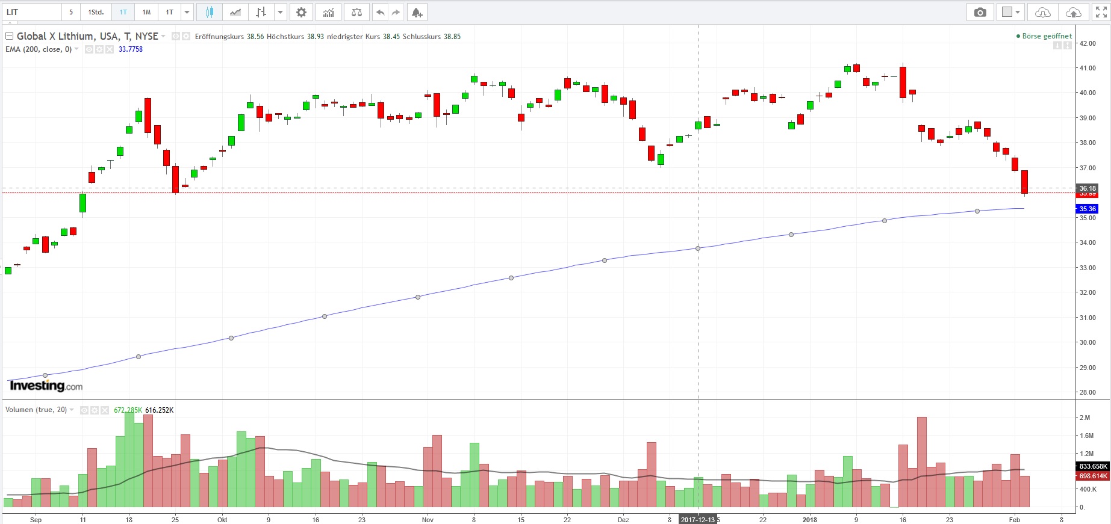Switch to the 1M interval

click(146, 12)
